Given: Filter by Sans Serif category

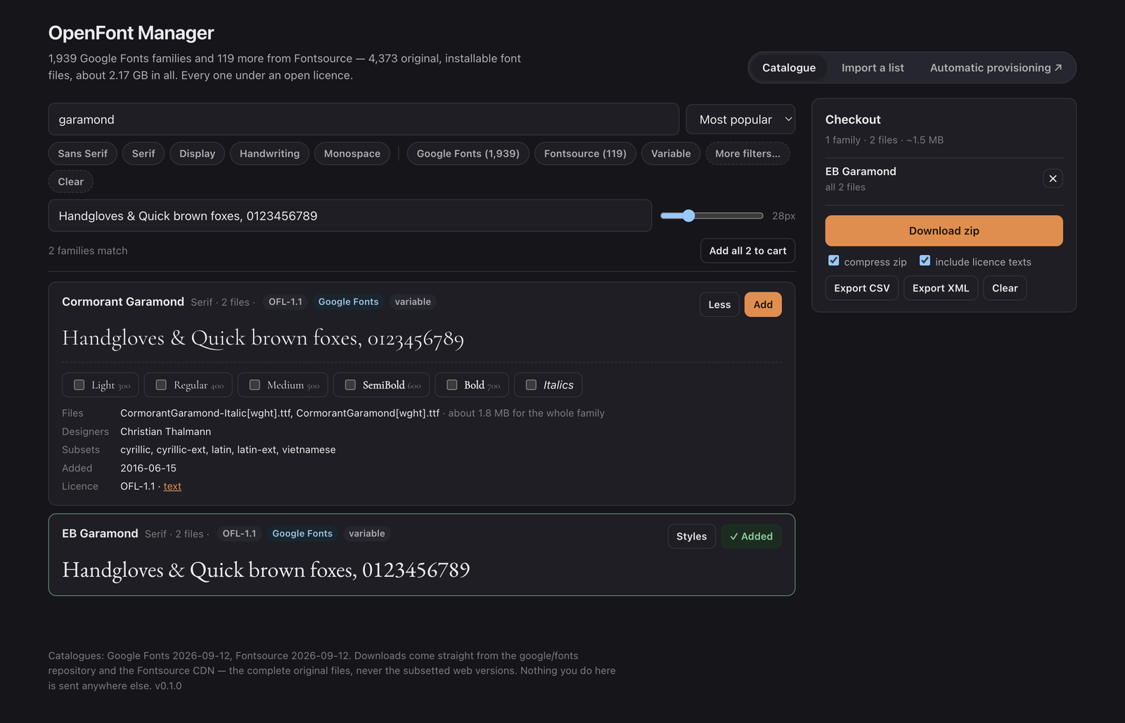Looking at the screenshot, I should click(83, 154).
